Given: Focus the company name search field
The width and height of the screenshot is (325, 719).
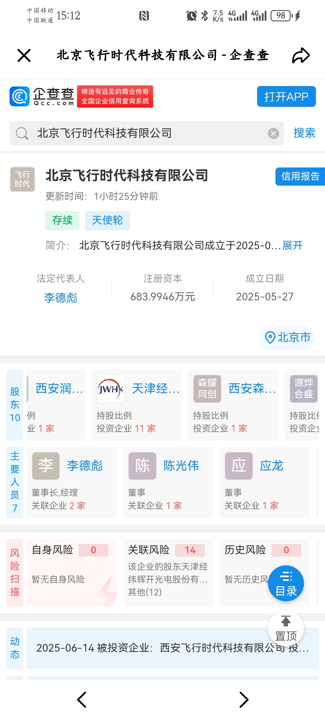Looking at the screenshot, I should [x=147, y=133].
